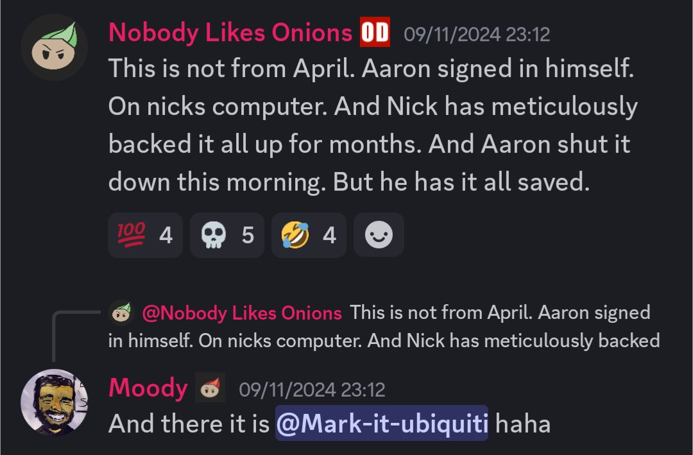
Task: Click timestamp on Nobody Likes Onions message
Action: pyautogui.click(x=477, y=35)
